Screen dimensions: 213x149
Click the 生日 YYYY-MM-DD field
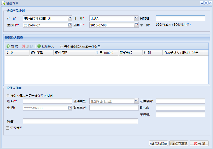click(x=45, y=108)
